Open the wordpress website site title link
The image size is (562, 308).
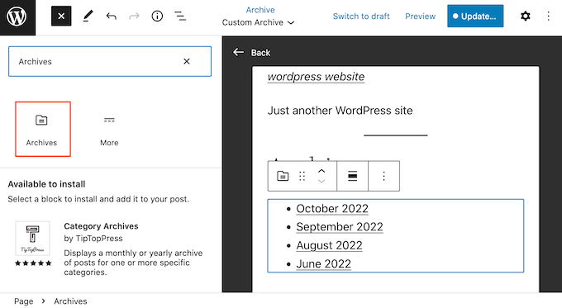[x=316, y=77]
